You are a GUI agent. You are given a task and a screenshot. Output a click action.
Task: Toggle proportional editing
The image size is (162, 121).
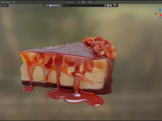90,2
